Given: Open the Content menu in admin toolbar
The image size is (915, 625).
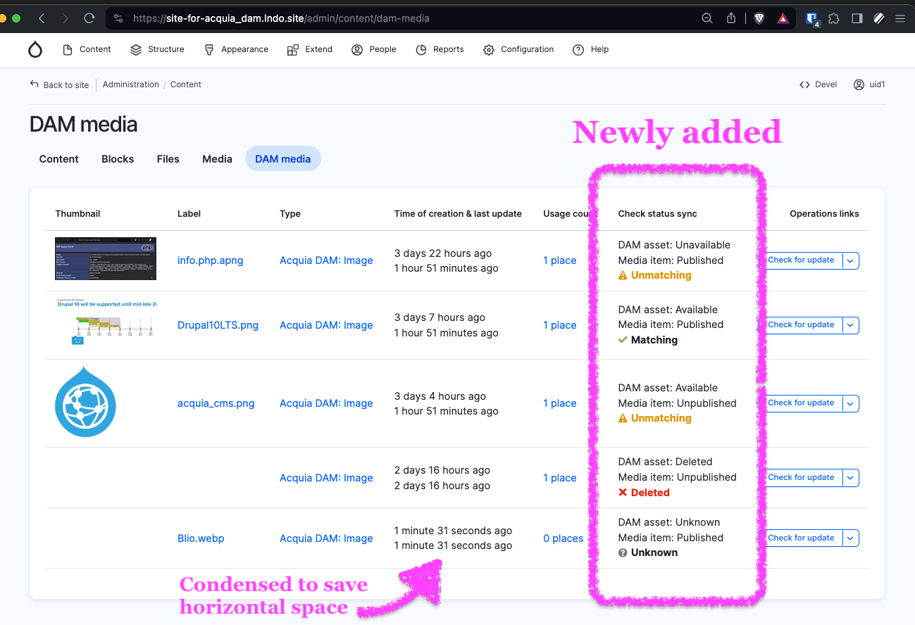Looking at the screenshot, I should pos(87,49).
